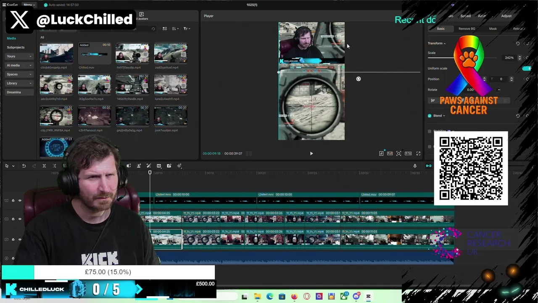The height and width of the screenshot is (303, 538).
Task: Refresh the media search results
Action: click(x=153, y=29)
